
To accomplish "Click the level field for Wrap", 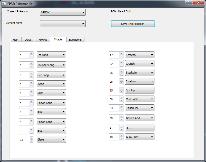I will click(x=24, y=84).
